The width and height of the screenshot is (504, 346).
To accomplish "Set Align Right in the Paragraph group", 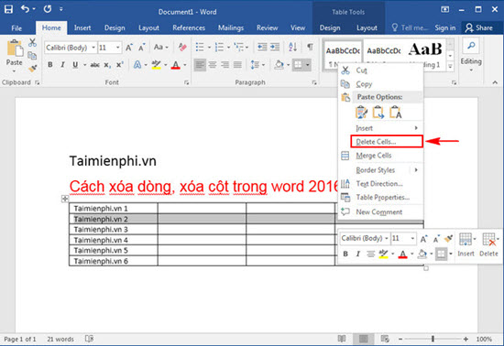I will (x=225, y=65).
